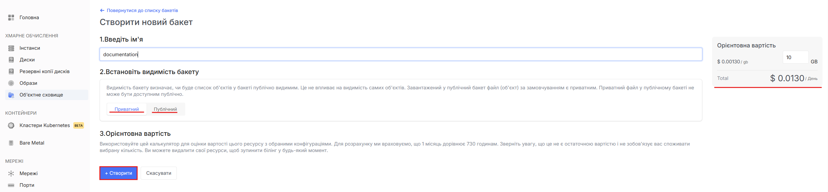Focus the bucket name input field
The height and width of the screenshot is (192, 828).
pyautogui.click(x=400, y=54)
